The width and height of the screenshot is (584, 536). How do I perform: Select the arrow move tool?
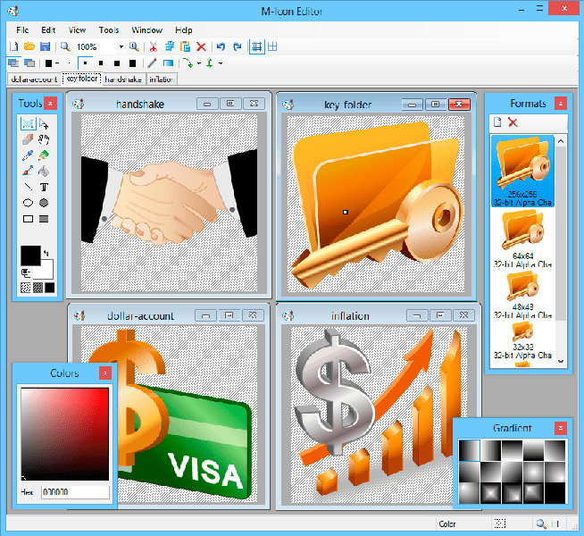[x=44, y=123]
